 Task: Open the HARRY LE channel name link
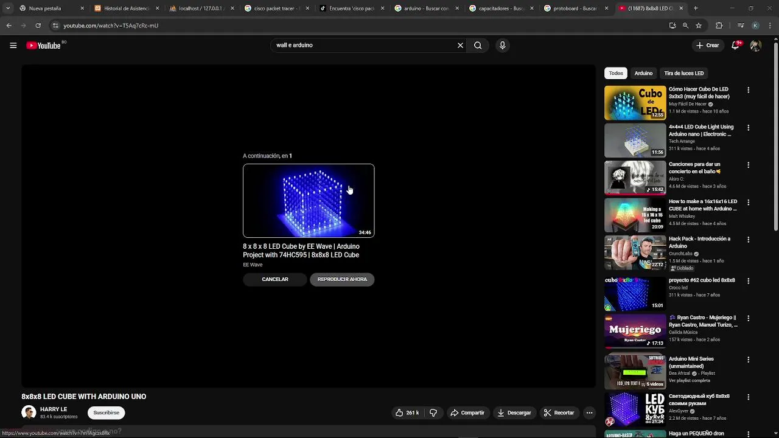54,409
